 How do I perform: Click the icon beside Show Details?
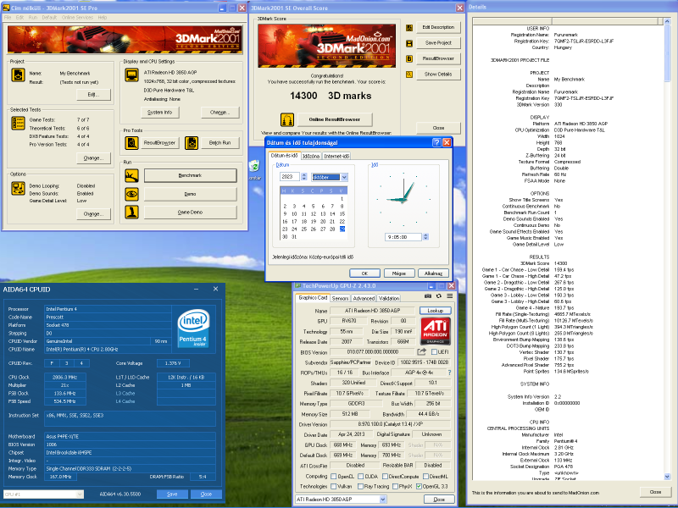409,75
